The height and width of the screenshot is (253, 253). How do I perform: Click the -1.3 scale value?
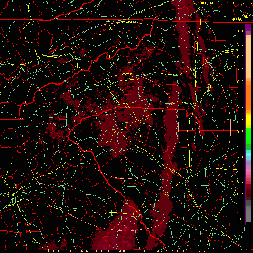pos(240,206)
